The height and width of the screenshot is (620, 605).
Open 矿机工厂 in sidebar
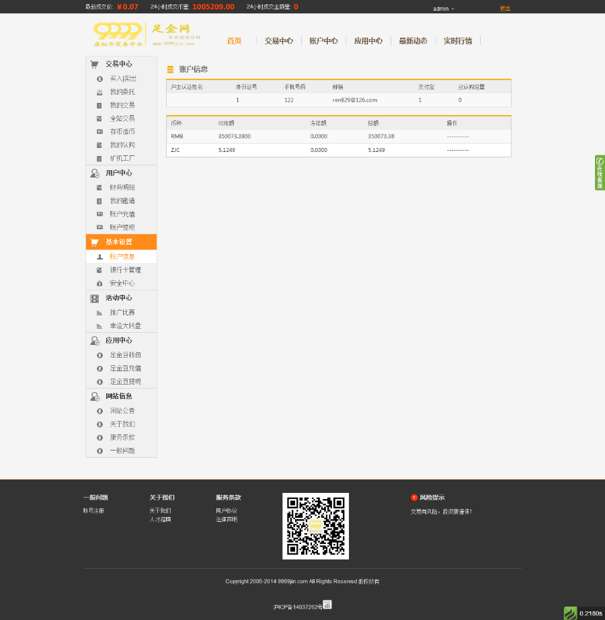[122, 159]
